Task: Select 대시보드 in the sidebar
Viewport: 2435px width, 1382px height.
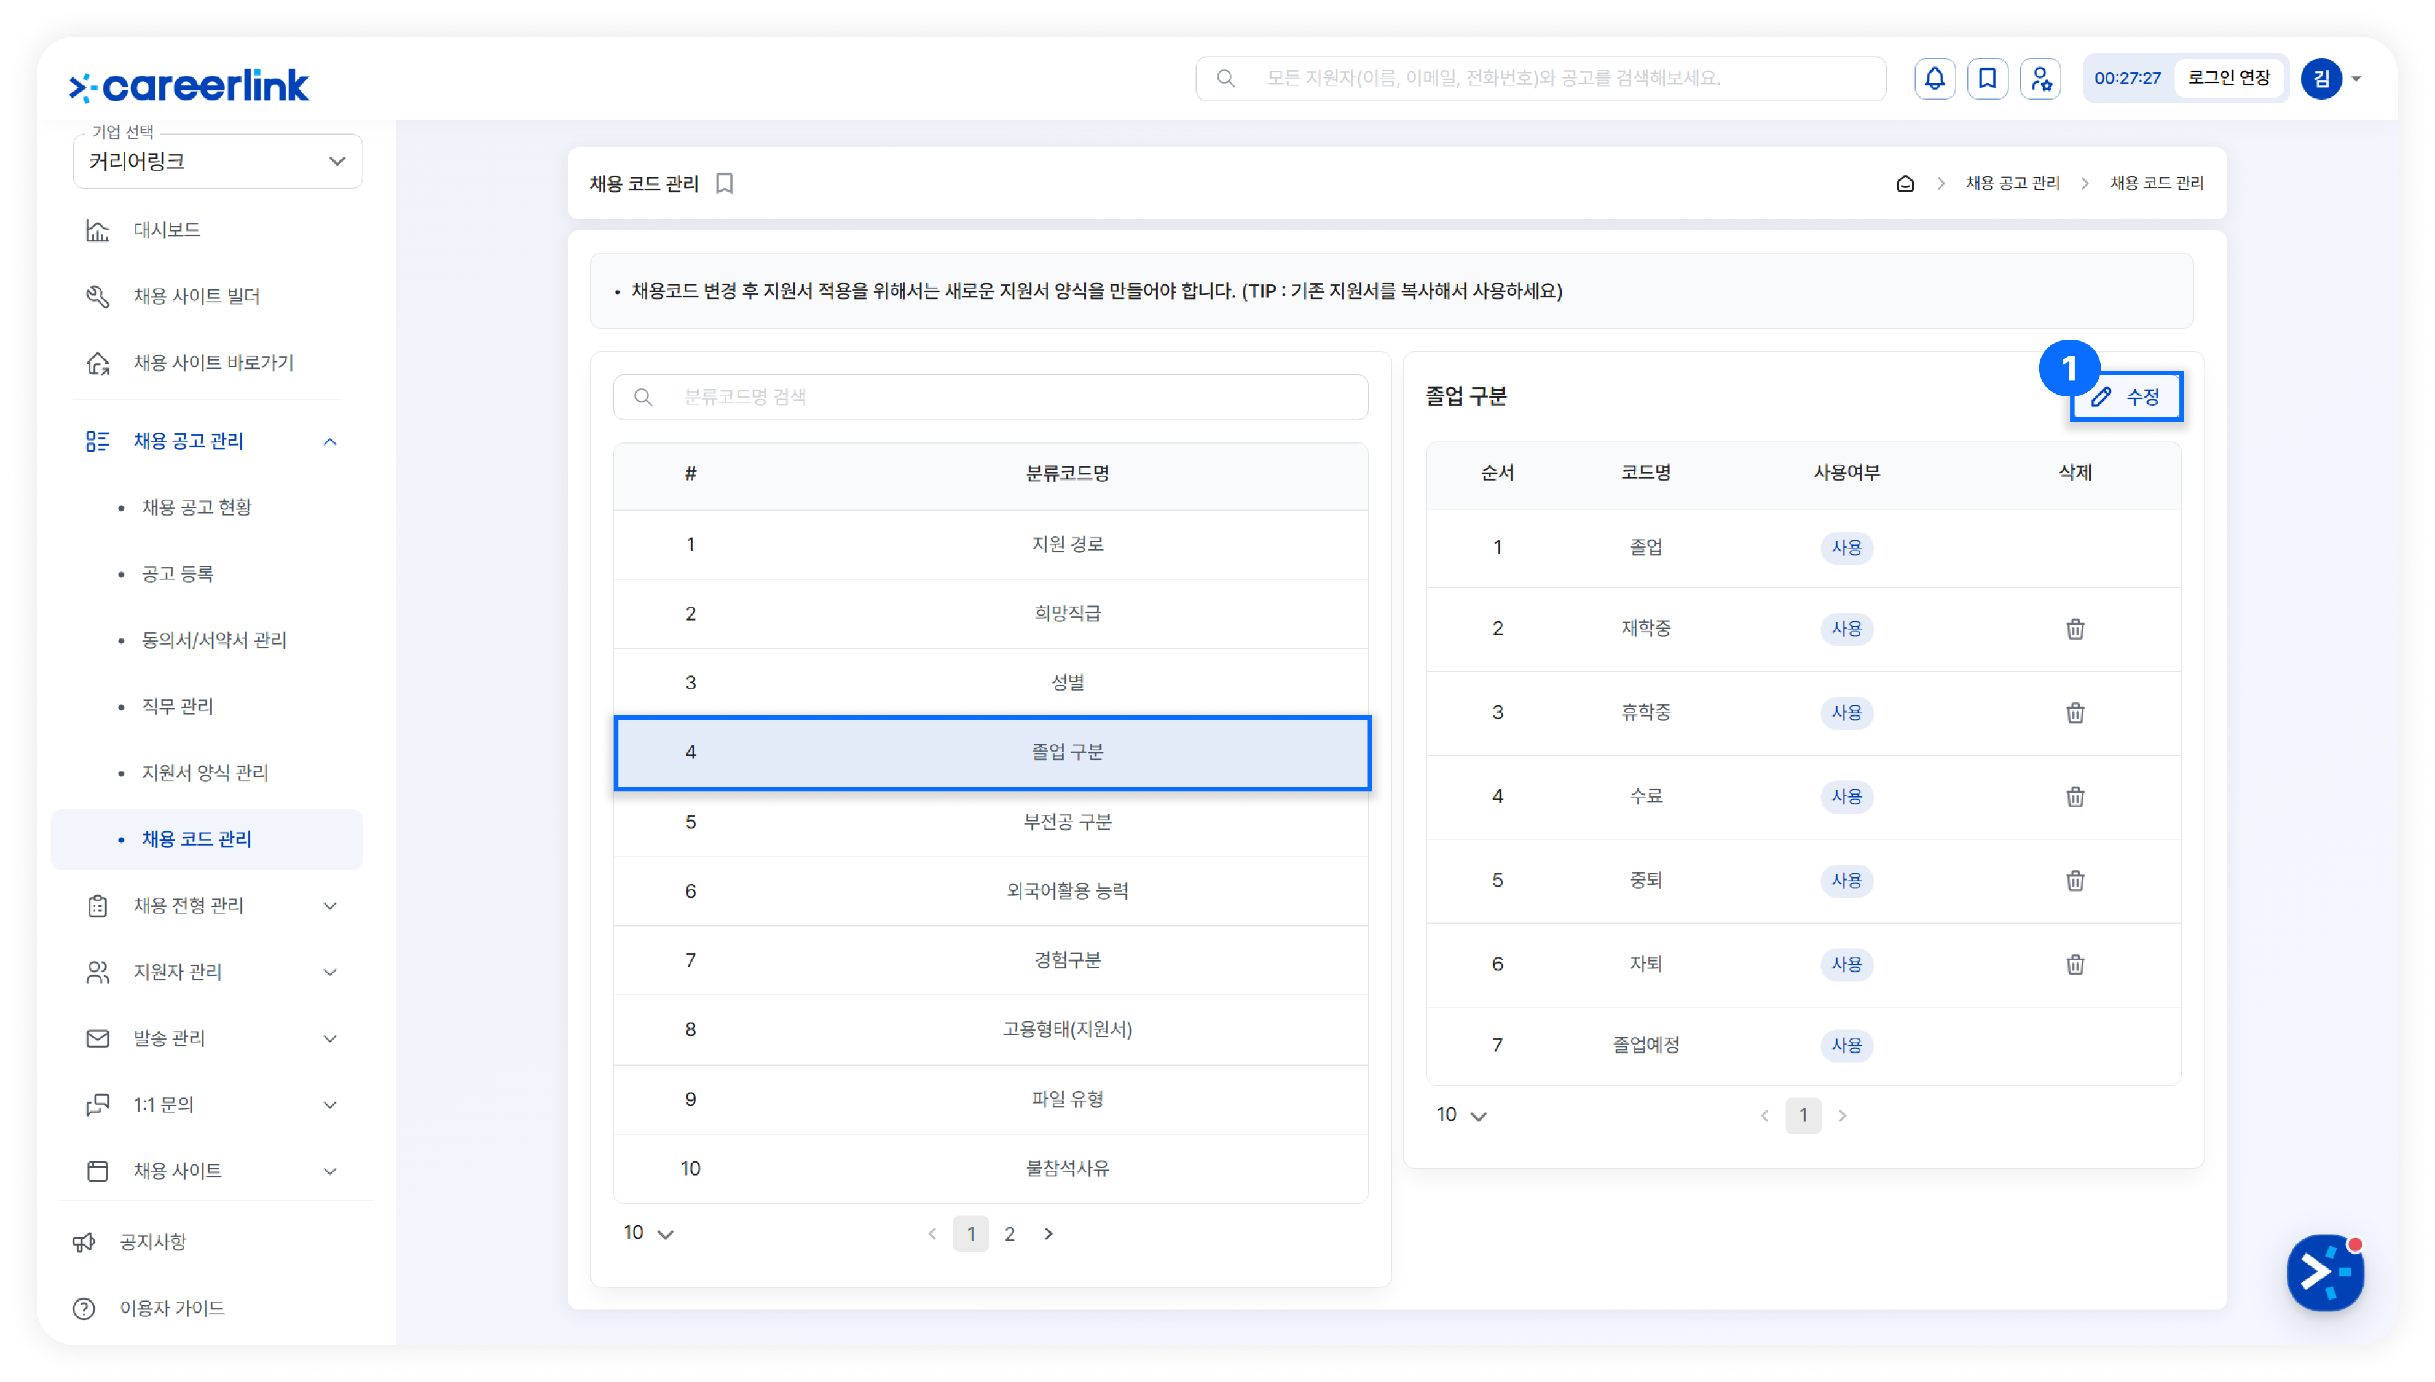Action: pos(166,230)
